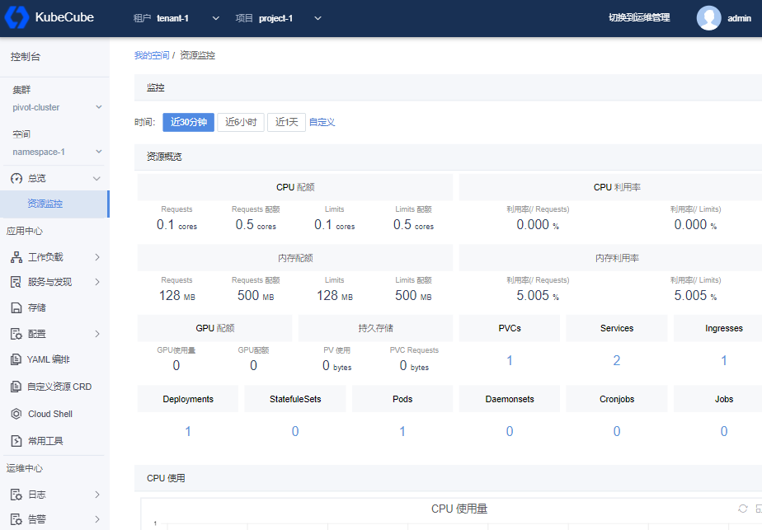Click the 存储 storage icon
This screenshot has height=530, width=762.
pyautogui.click(x=16, y=307)
